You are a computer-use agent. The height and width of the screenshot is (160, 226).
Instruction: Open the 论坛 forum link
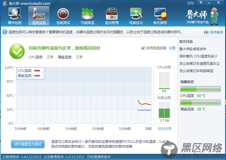tap(190, 3)
